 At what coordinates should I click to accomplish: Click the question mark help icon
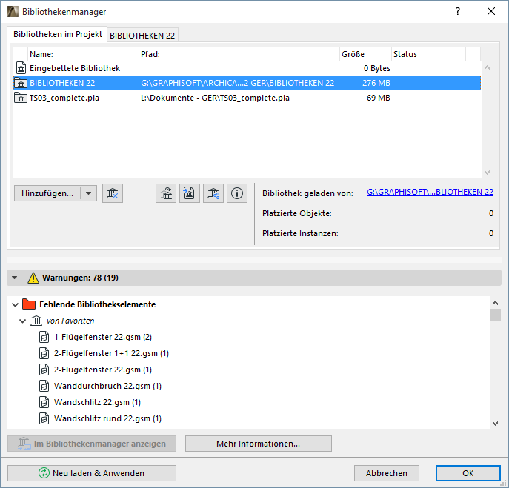coord(458,11)
